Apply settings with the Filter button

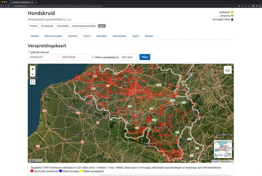[x=145, y=57]
